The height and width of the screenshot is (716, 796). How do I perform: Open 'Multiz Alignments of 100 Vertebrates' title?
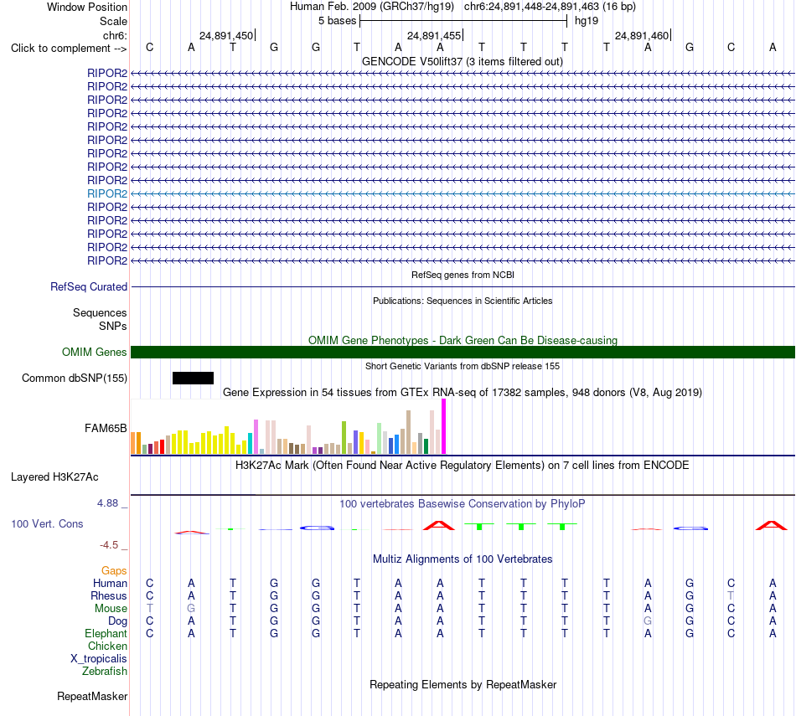463,559
